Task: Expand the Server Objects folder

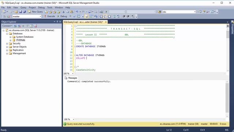Action: coord(7,47)
